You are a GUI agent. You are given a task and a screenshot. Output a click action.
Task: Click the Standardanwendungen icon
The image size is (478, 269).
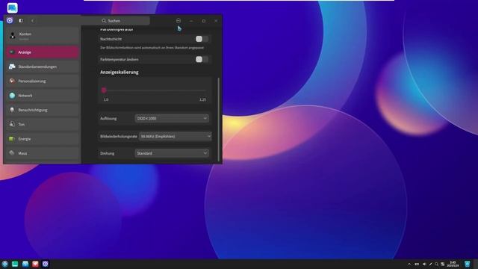(12, 67)
